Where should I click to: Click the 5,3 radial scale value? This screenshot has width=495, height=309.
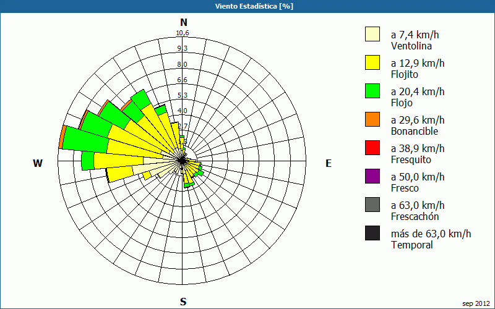[x=183, y=95]
